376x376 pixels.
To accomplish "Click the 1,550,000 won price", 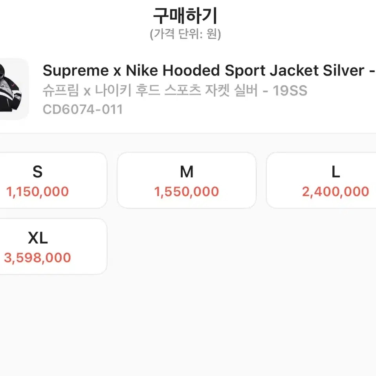I will (x=187, y=192).
